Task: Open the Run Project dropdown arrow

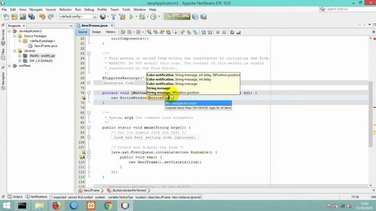Action: tap(136, 17)
